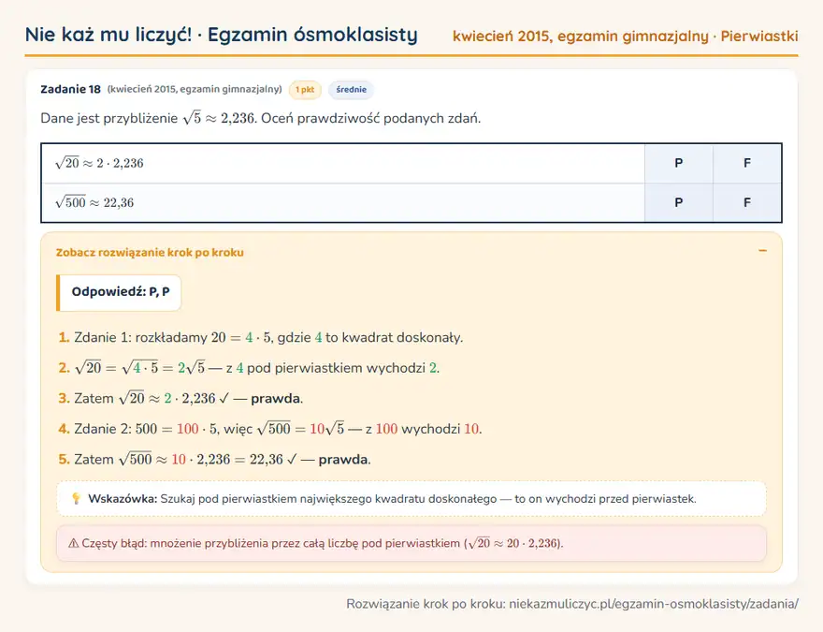Mark P for the √20 statement

pyautogui.click(x=679, y=164)
